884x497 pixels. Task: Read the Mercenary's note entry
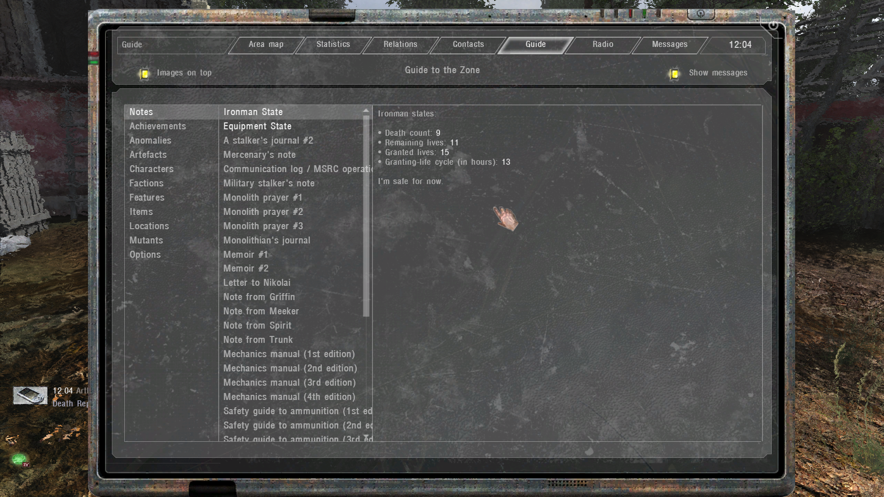coord(291,155)
